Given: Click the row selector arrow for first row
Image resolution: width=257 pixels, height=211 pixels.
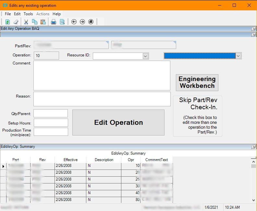Looking at the screenshot, I should [3, 166].
